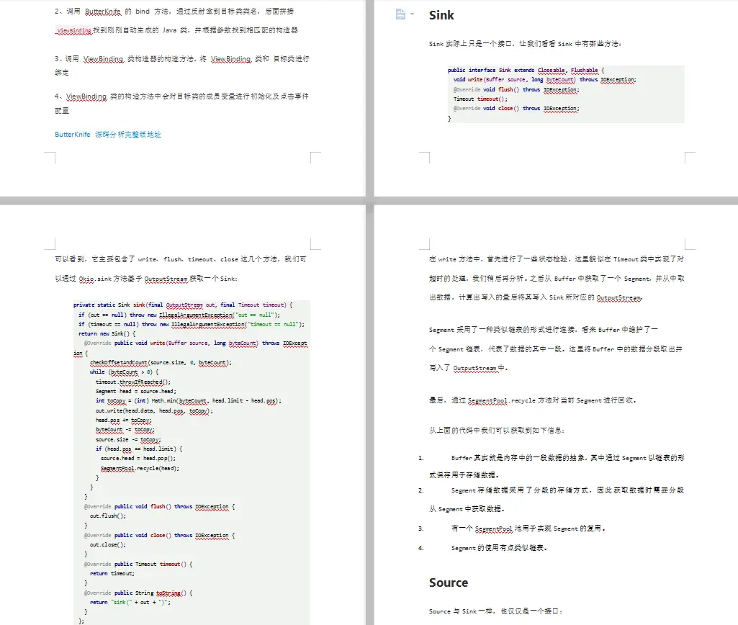
Task: Click the line "@Override public void flush() throws IOException {"
Action: tap(160, 507)
